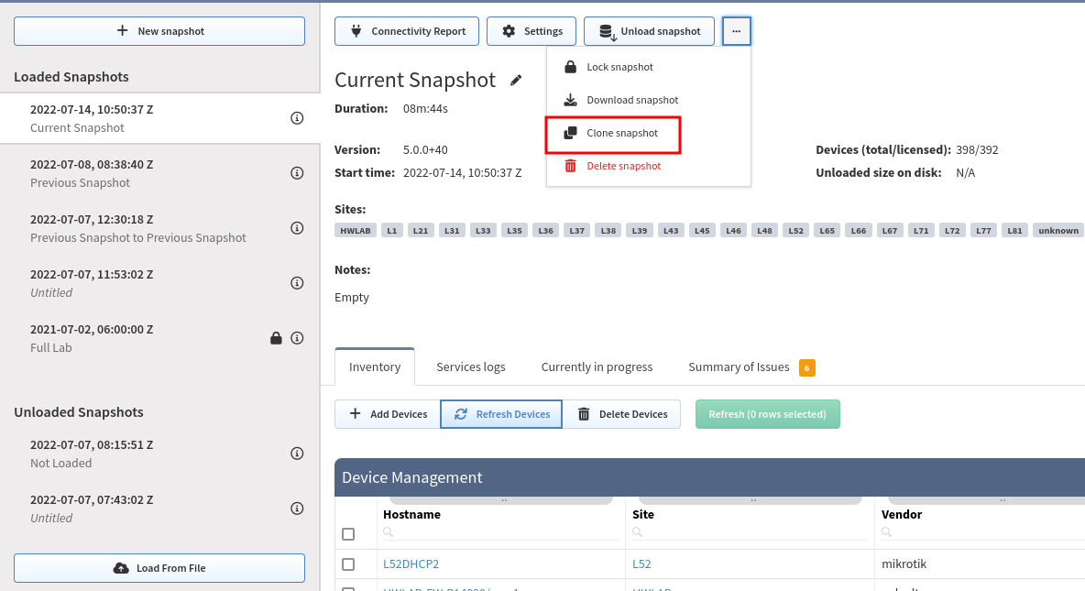Click the L67 site tag
This screenshot has height=591, width=1085.
(889, 231)
